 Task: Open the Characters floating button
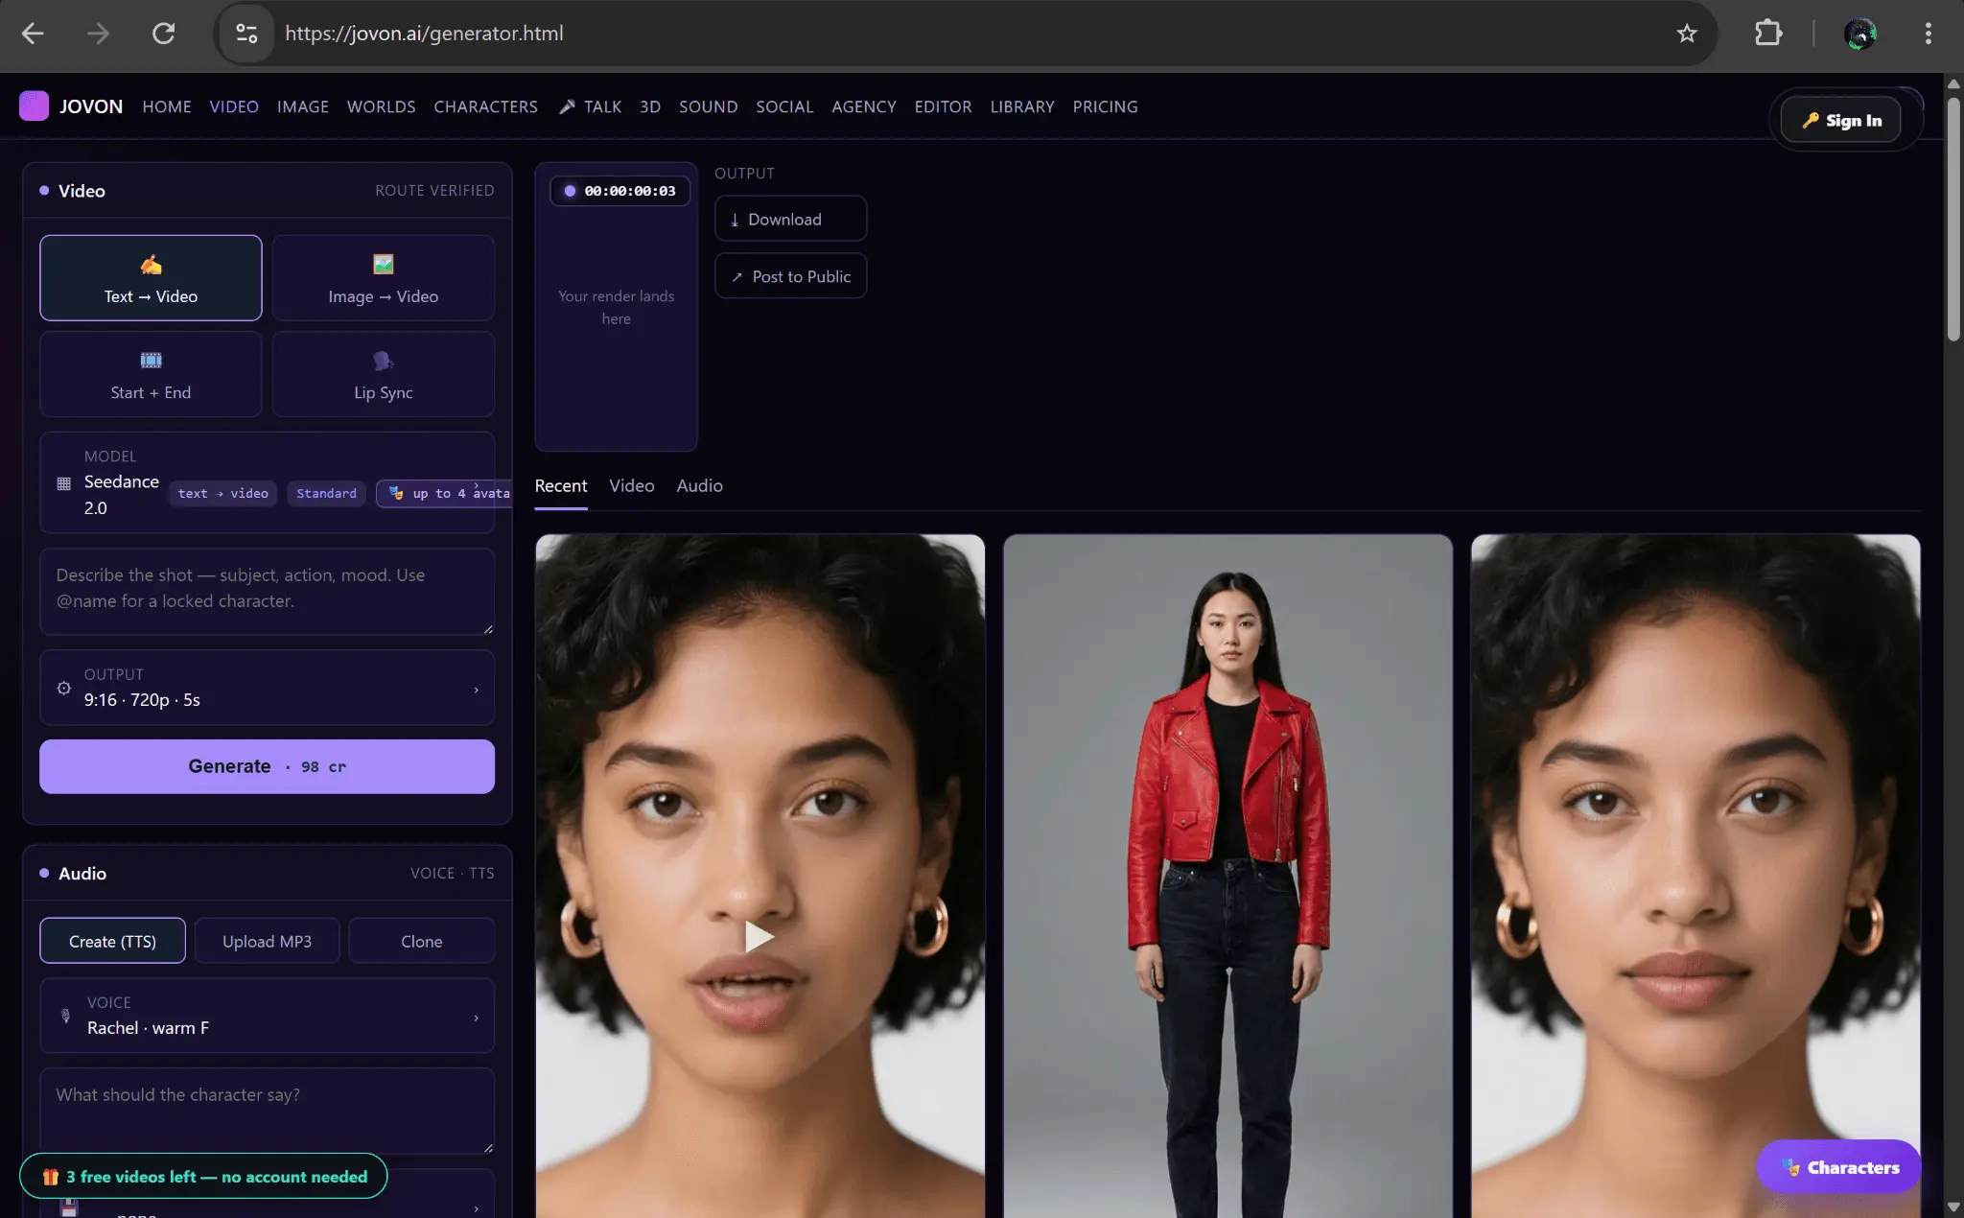(x=1839, y=1167)
